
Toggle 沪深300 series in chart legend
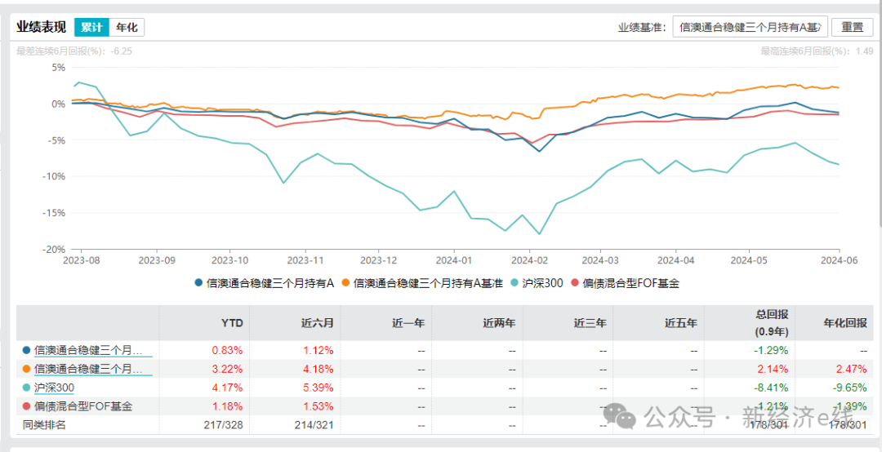pos(537,283)
